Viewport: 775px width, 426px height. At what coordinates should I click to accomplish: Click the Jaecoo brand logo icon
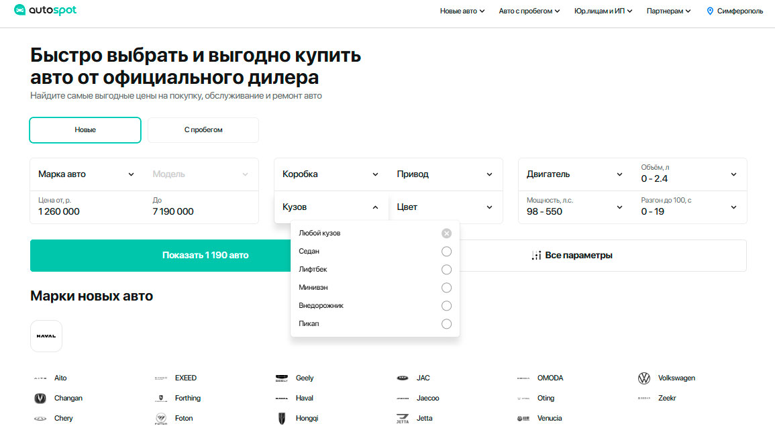coord(403,398)
